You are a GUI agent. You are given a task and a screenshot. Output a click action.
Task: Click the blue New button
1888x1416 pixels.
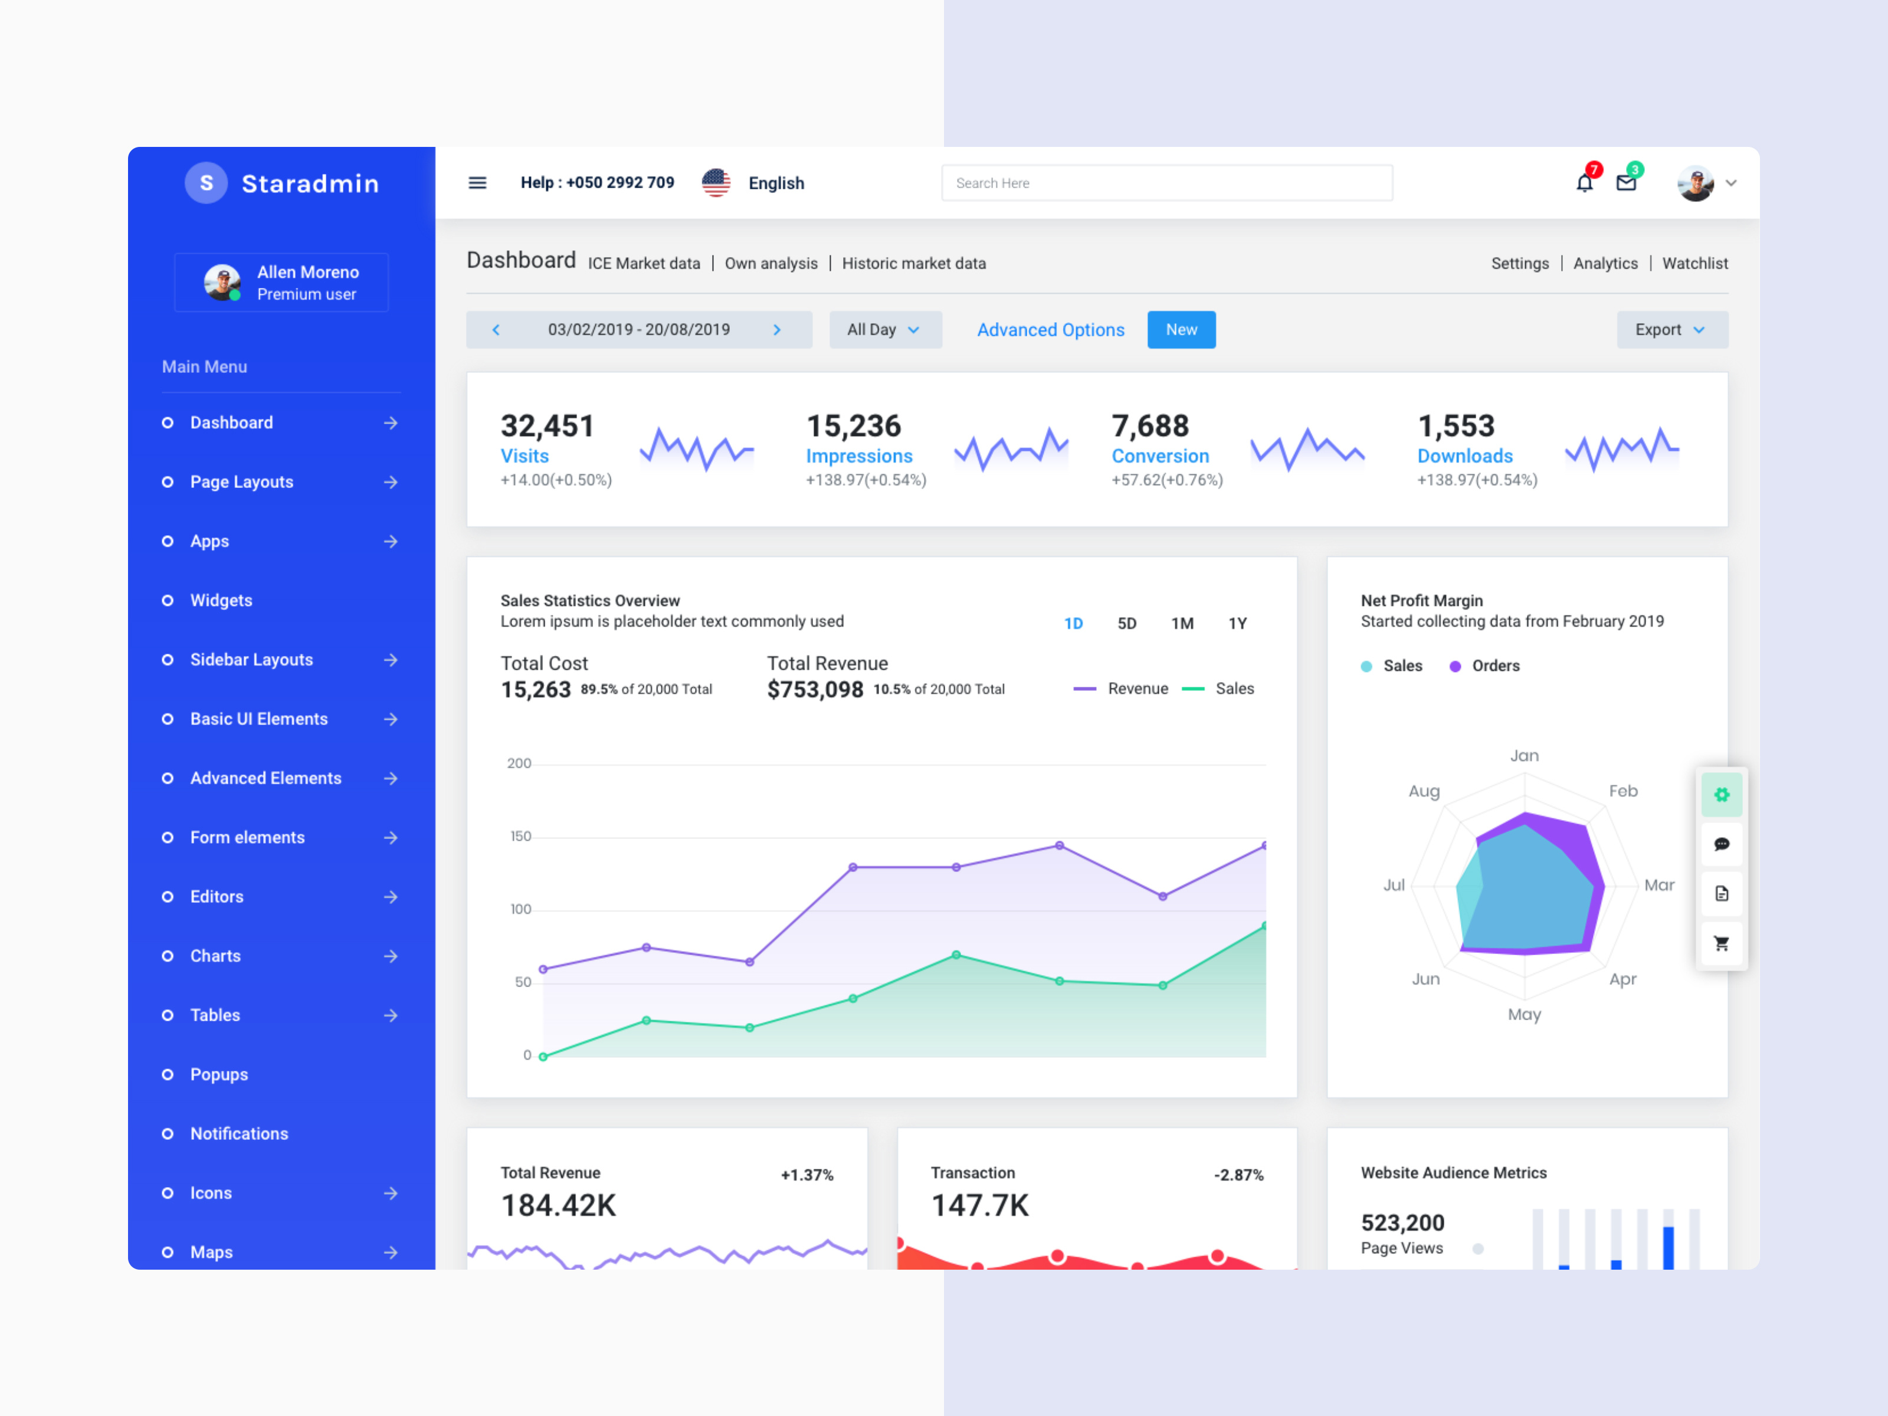[1181, 329]
